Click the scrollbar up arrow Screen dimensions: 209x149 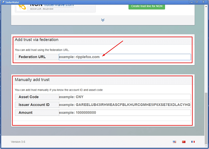(206, 6)
